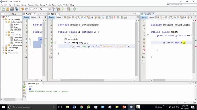Viewport: 197px width, 110px height.
Task: Click the Redo toolbar icon
Action: click(26, 9)
